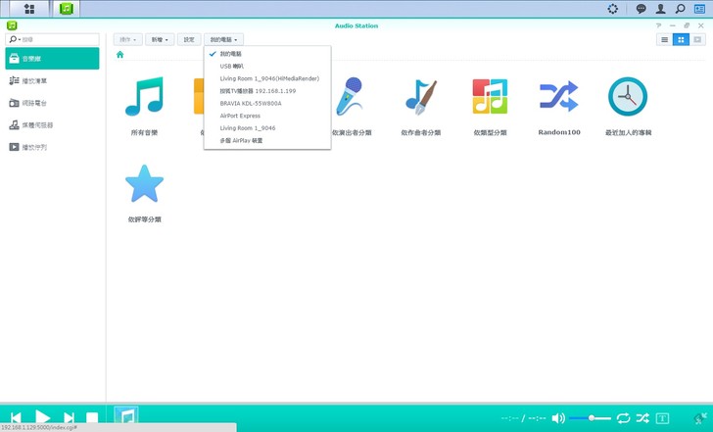Collapse the 我的電腦 output device dropdown

point(225,39)
